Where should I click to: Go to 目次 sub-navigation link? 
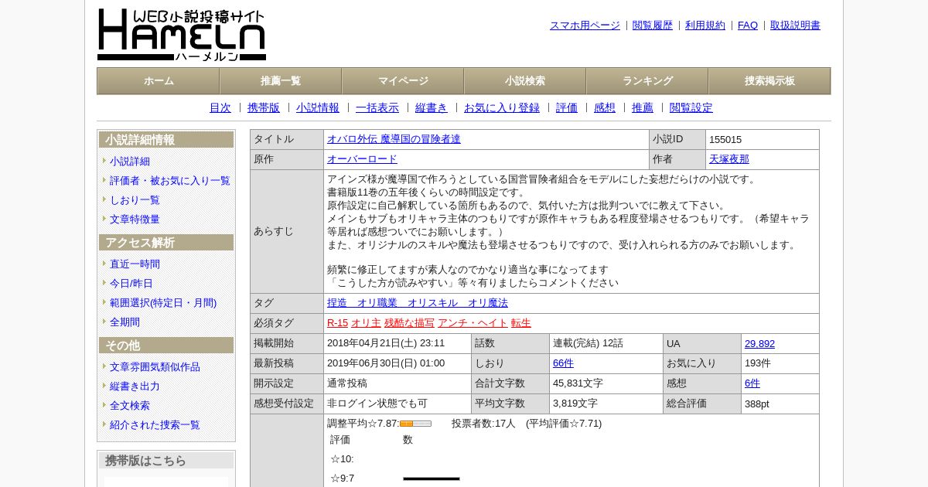point(220,108)
